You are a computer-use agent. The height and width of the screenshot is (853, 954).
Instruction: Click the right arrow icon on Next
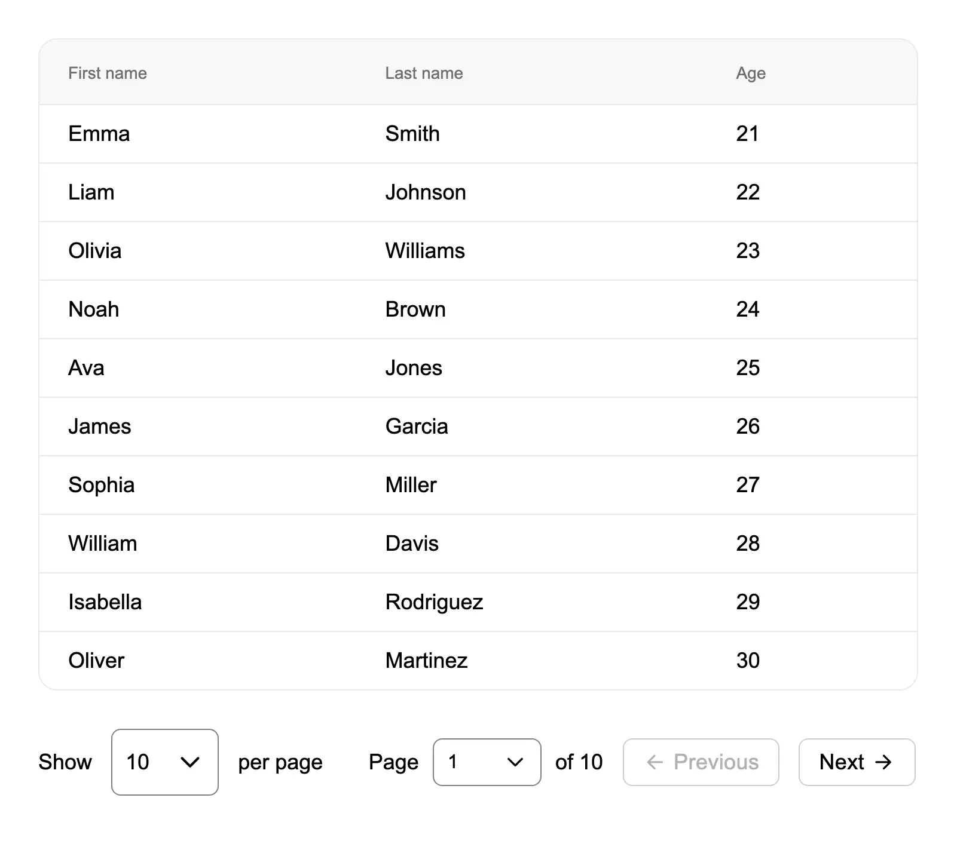pos(883,762)
